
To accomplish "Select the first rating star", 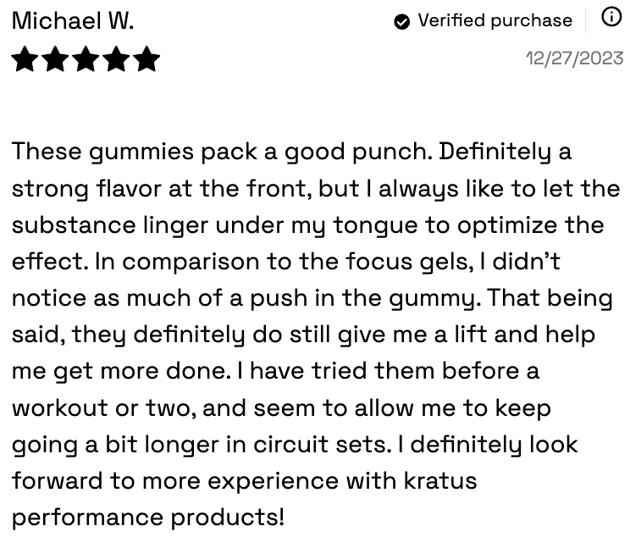I will pyautogui.click(x=25, y=59).
